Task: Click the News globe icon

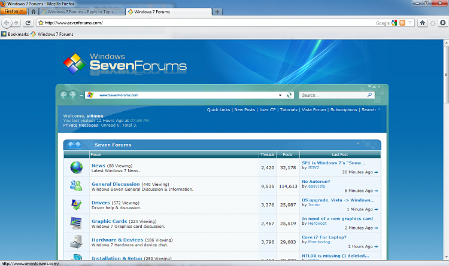Action: click(77, 167)
